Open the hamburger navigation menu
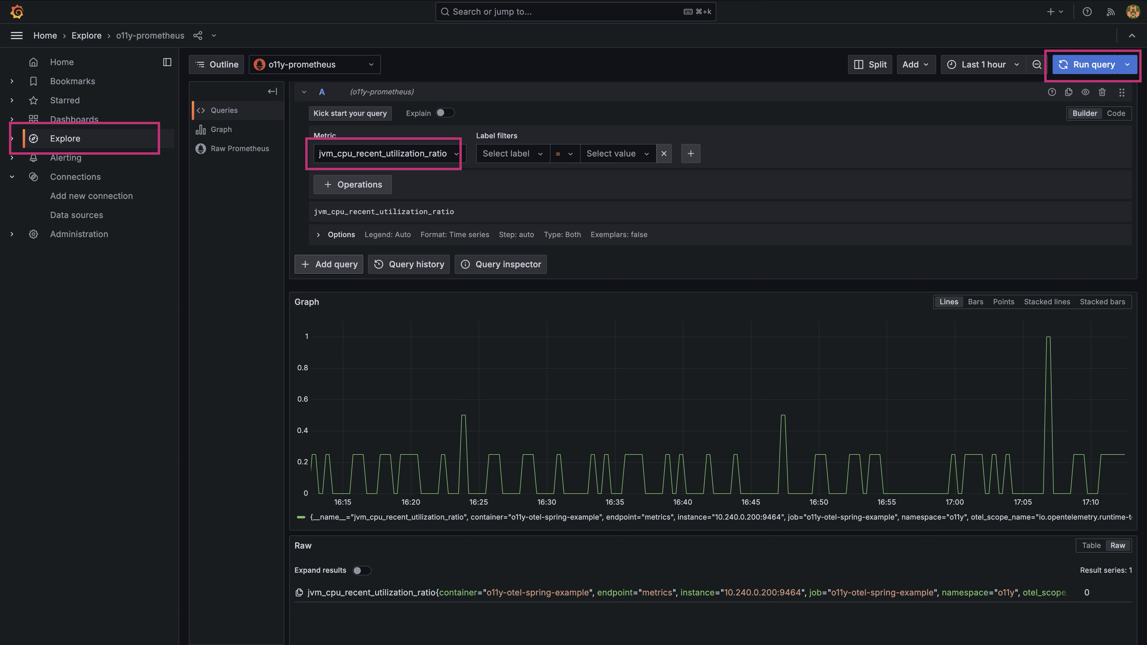1147x645 pixels. click(16, 36)
